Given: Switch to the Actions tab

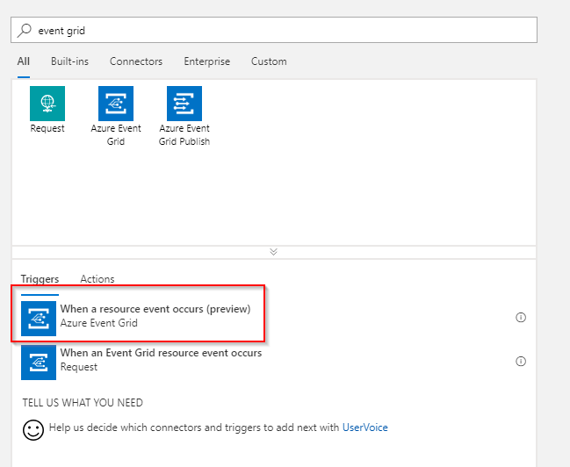Looking at the screenshot, I should 97,279.
